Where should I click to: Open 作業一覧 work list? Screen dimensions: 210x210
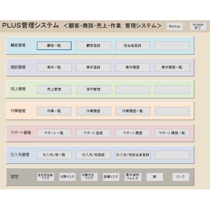(x=54, y=111)
